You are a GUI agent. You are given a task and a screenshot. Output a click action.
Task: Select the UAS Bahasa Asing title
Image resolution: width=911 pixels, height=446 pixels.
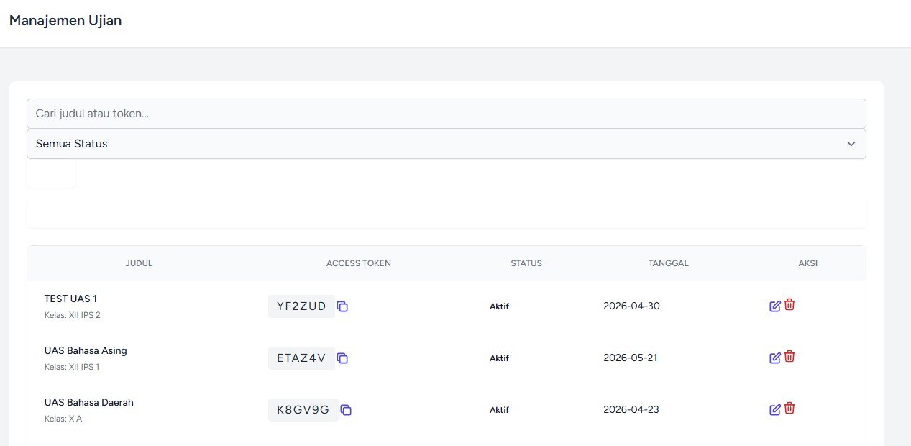(86, 350)
